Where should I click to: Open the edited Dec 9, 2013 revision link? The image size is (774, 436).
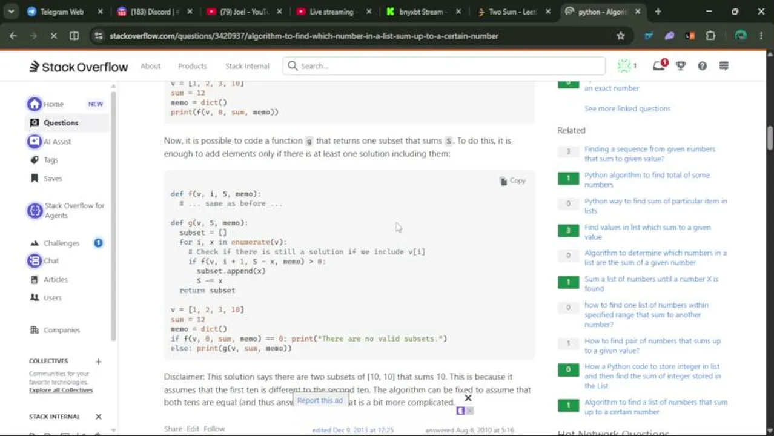352,430
